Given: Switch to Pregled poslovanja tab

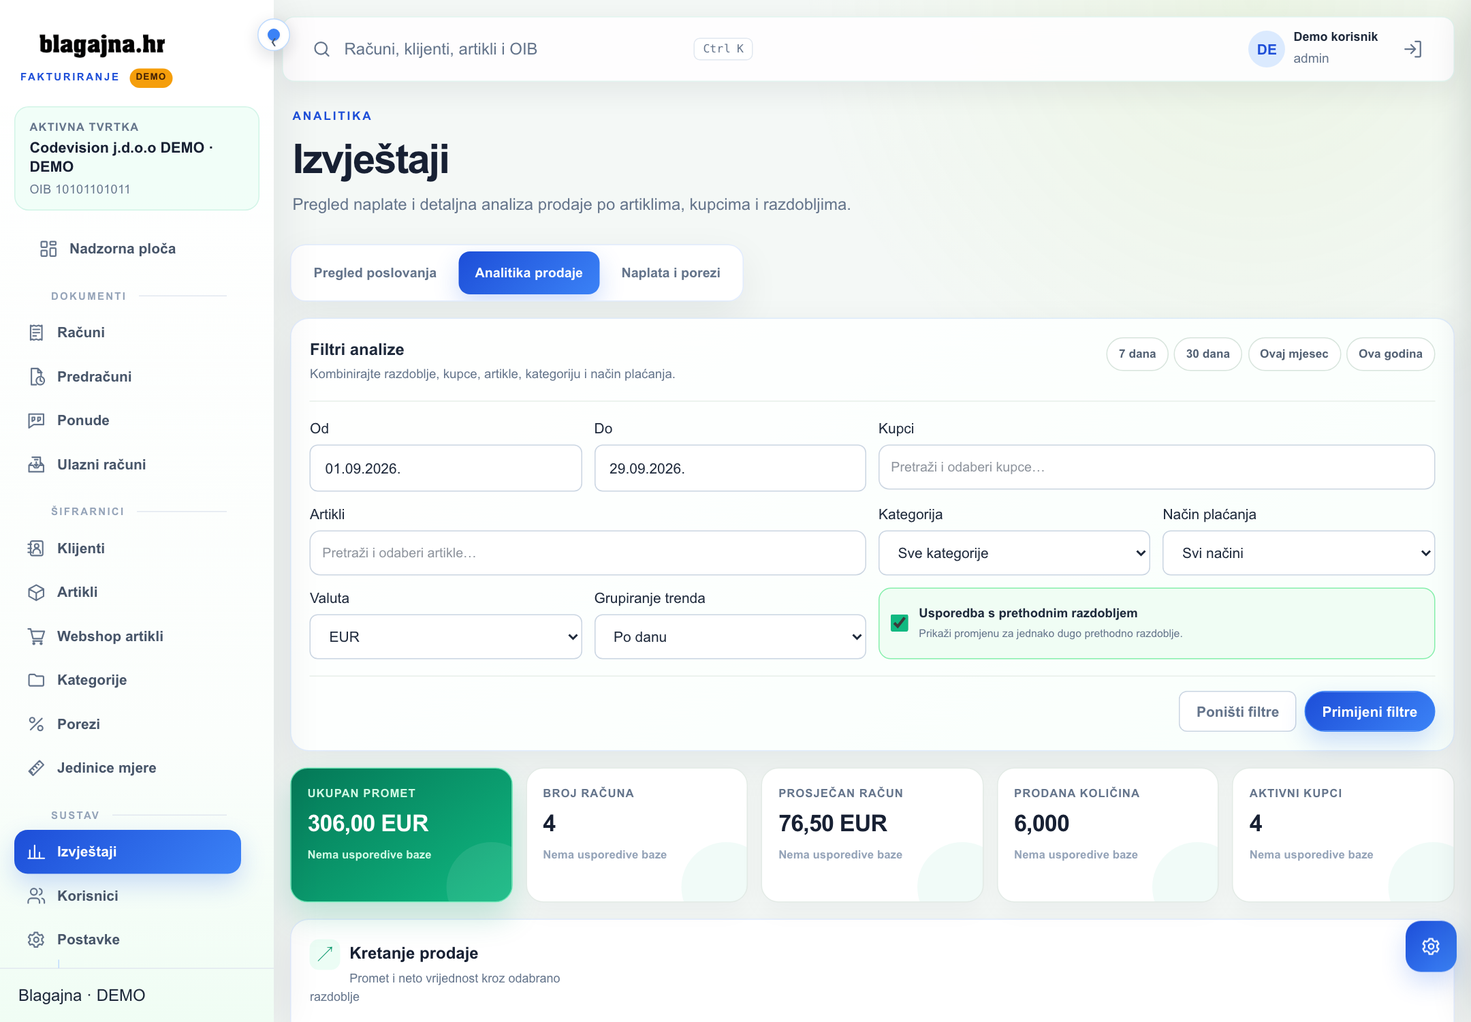Looking at the screenshot, I should [375, 273].
